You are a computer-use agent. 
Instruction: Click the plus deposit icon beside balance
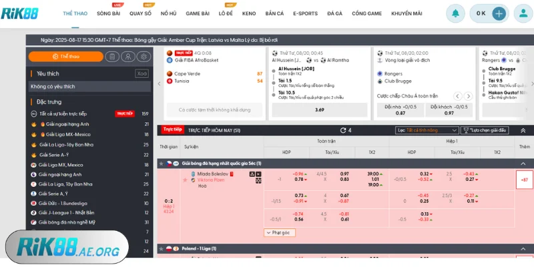(499, 13)
